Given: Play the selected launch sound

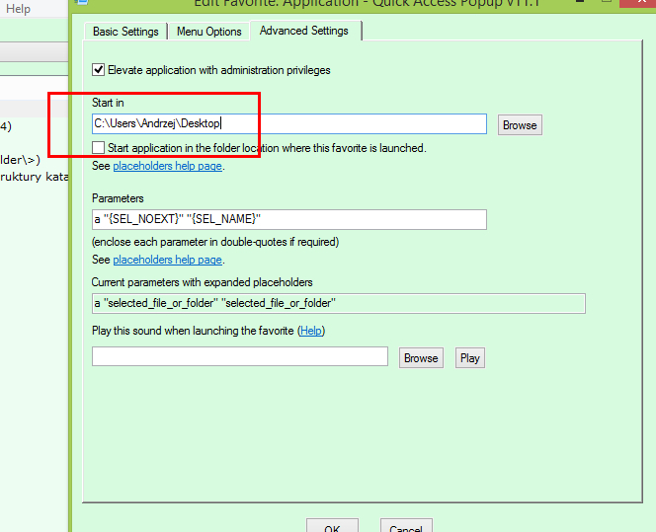Looking at the screenshot, I should tap(470, 358).
